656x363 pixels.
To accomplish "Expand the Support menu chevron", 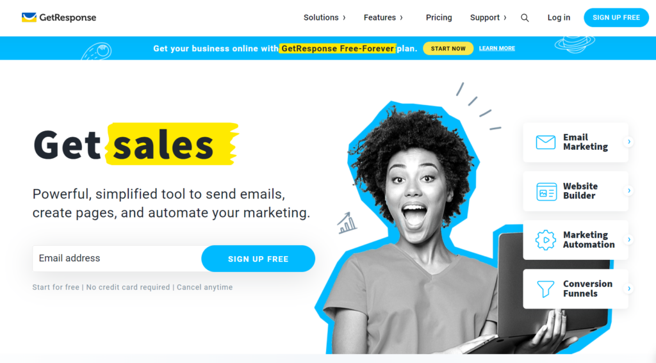I will pyautogui.click(x=505, y=17).
